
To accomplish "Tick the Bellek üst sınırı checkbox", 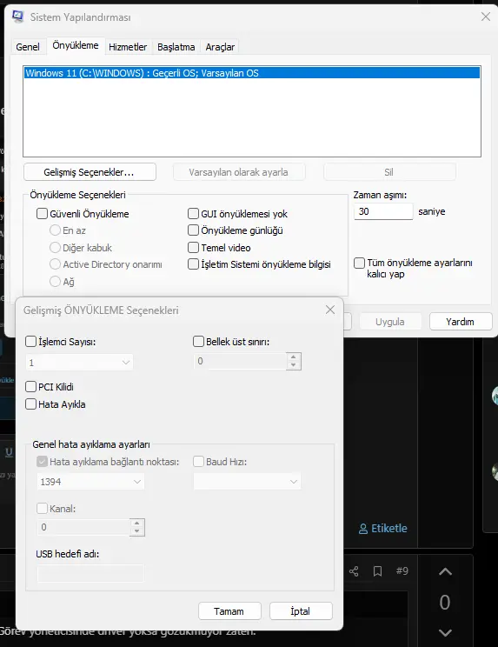I will click(x=198, y=342).
